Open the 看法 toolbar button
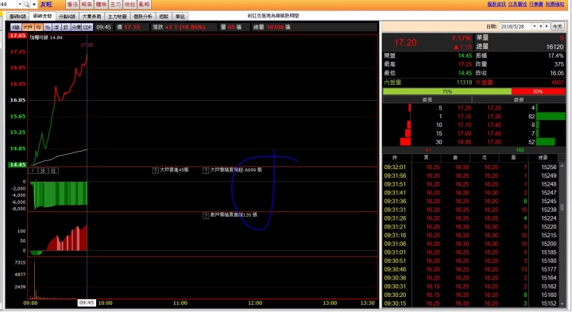 click(x=72, y=5)
